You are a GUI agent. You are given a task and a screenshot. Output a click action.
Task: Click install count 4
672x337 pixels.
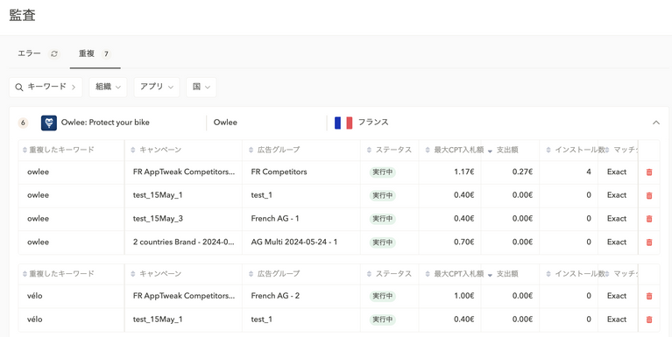coord(589,172)
